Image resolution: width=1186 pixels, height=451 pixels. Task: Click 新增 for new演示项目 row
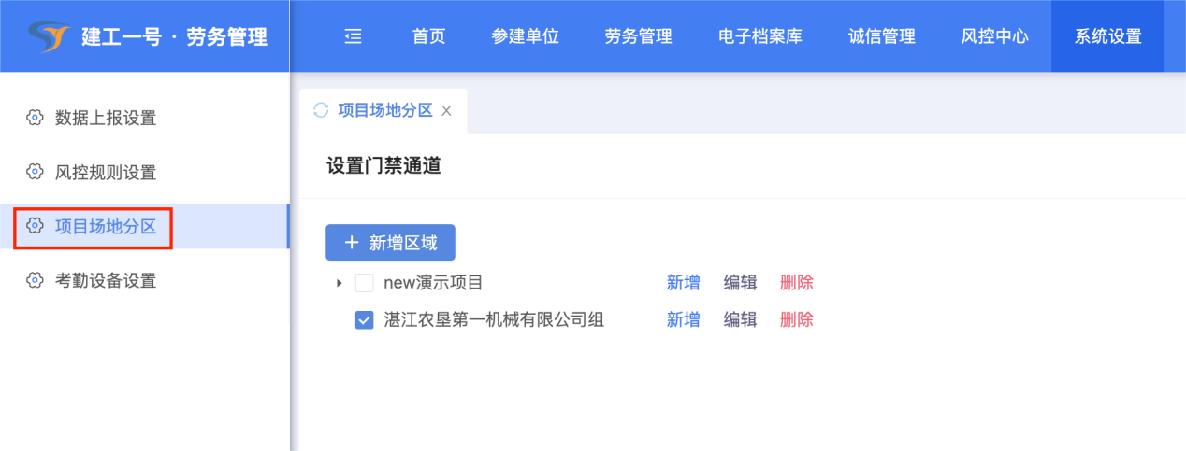pyautogui.click(x=683, y=283)
